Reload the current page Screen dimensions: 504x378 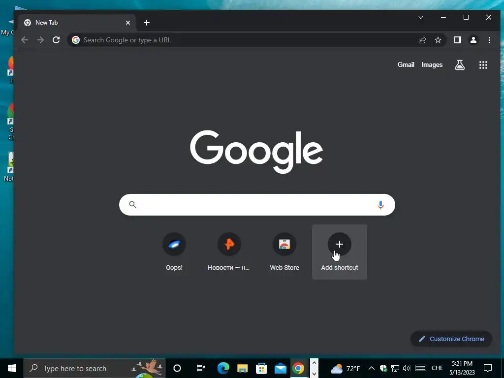[56, 40]
